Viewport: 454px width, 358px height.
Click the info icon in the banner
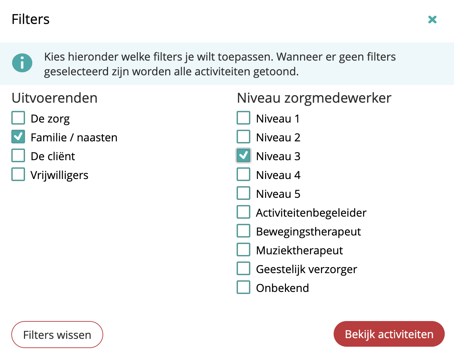tap(22, 63)
